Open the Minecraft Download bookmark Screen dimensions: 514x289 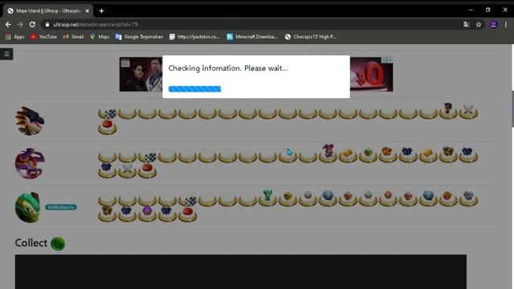(x=252, y=37)
